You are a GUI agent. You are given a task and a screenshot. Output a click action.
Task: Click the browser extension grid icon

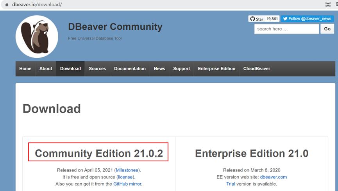pyautogui.click(x=328, y=5)
